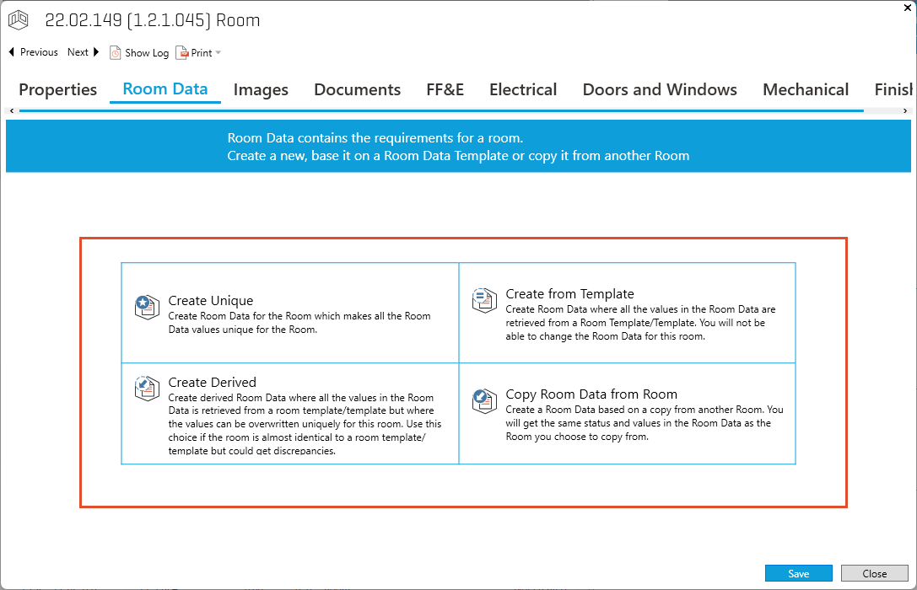Go to Next room arrow

[x=96, y=52]
